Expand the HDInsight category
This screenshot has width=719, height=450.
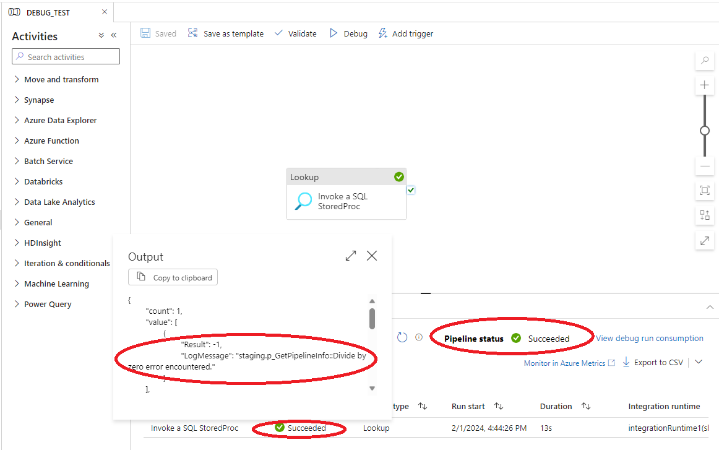(x=38, y=243)
